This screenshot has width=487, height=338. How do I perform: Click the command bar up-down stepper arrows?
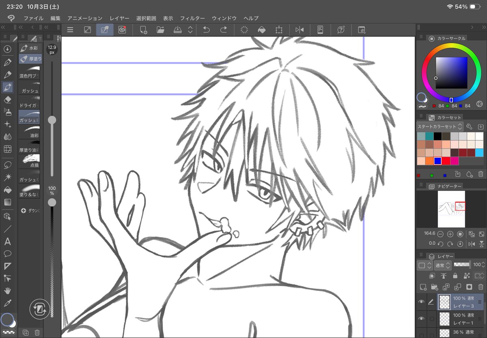point(190,30)
